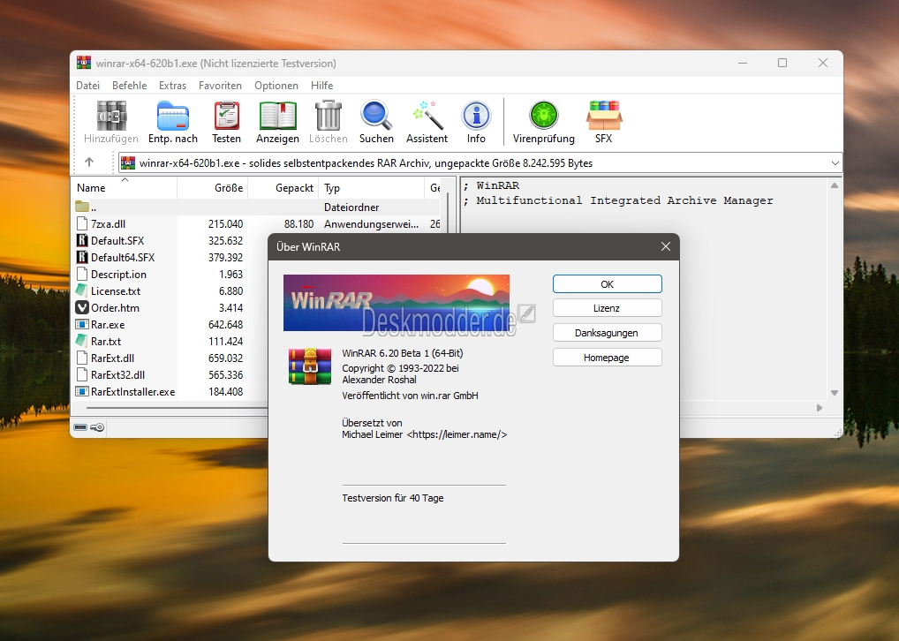Click the file list horizontal scrollbar
The image size is (899, 641).
point(177,408)
